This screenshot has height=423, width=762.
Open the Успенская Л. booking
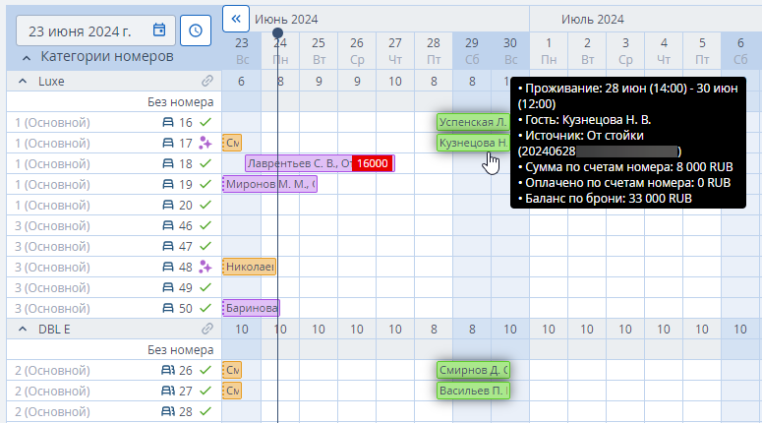(473, 122)
